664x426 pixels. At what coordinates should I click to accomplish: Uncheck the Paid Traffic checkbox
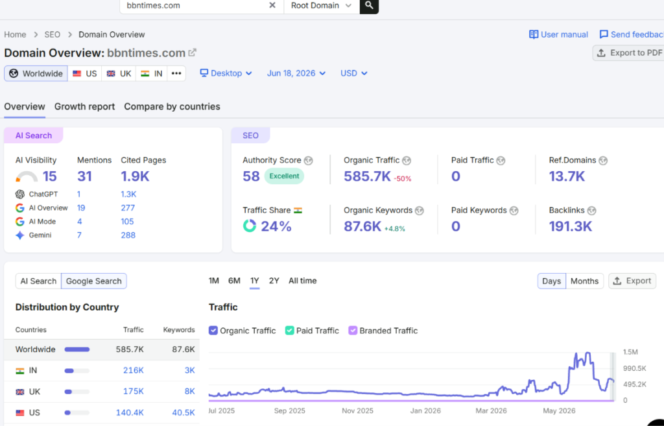290,330
